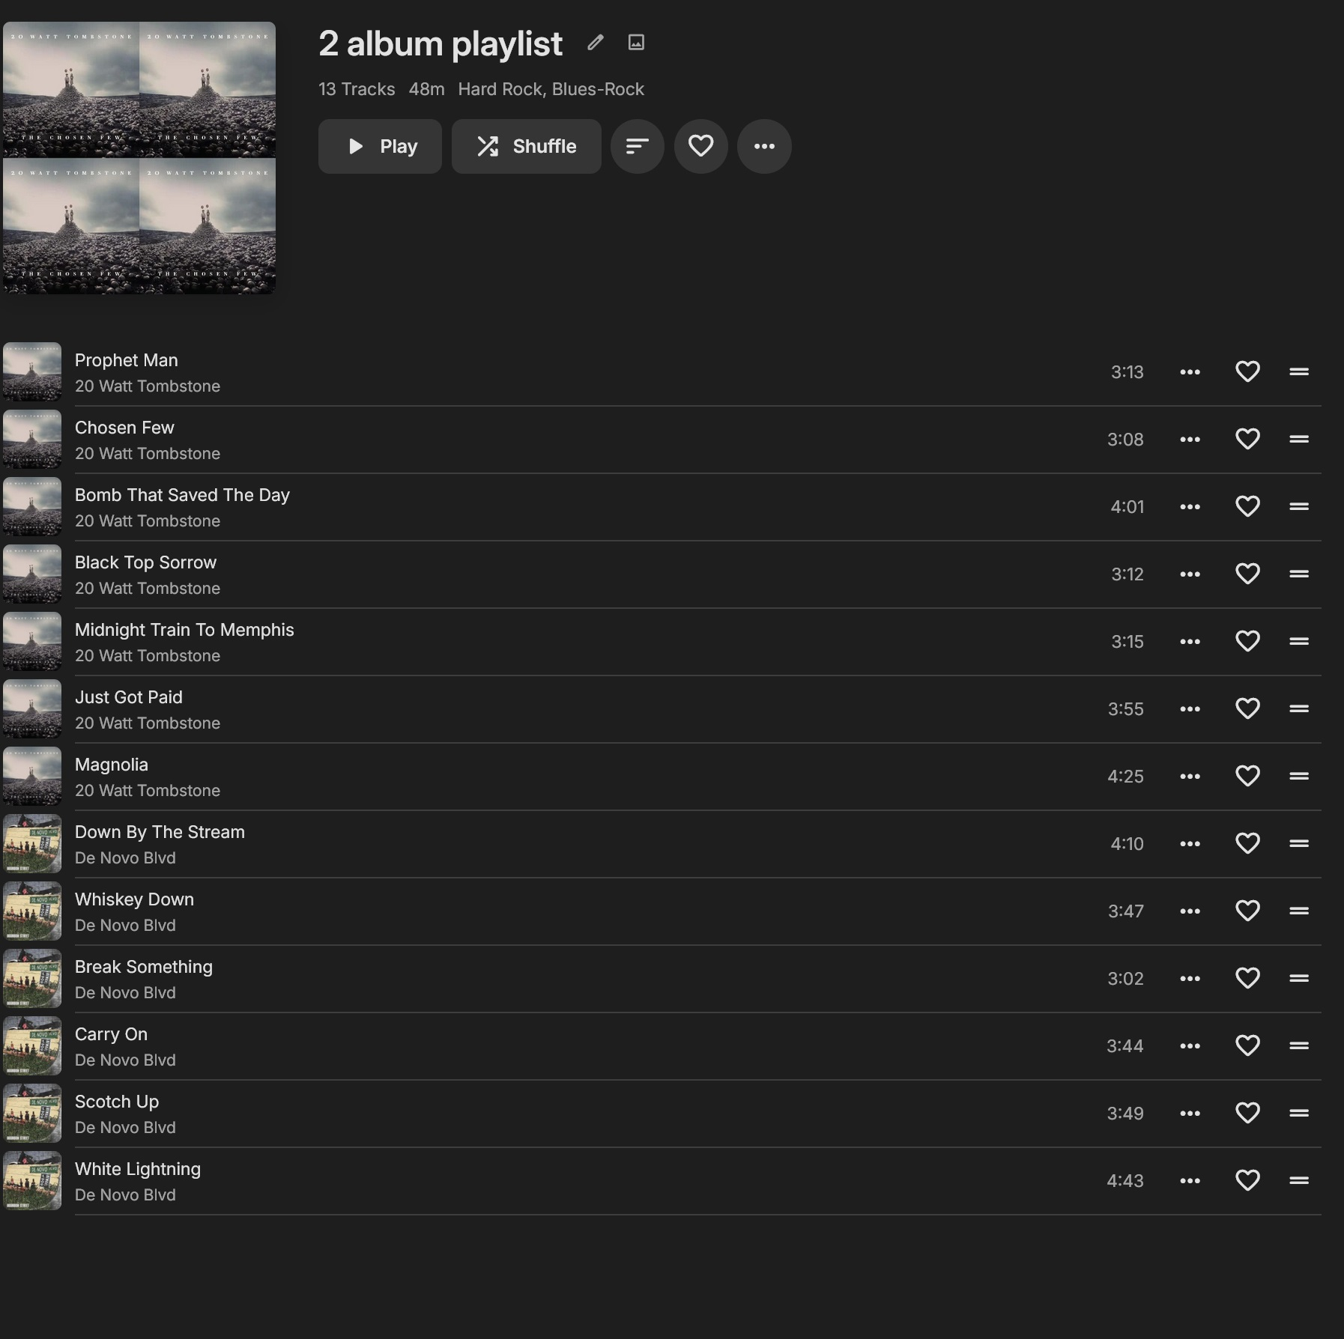Open the three-dot menu for Whiskey Down
The image size is (1344, 1339).
coord(1190,911)
